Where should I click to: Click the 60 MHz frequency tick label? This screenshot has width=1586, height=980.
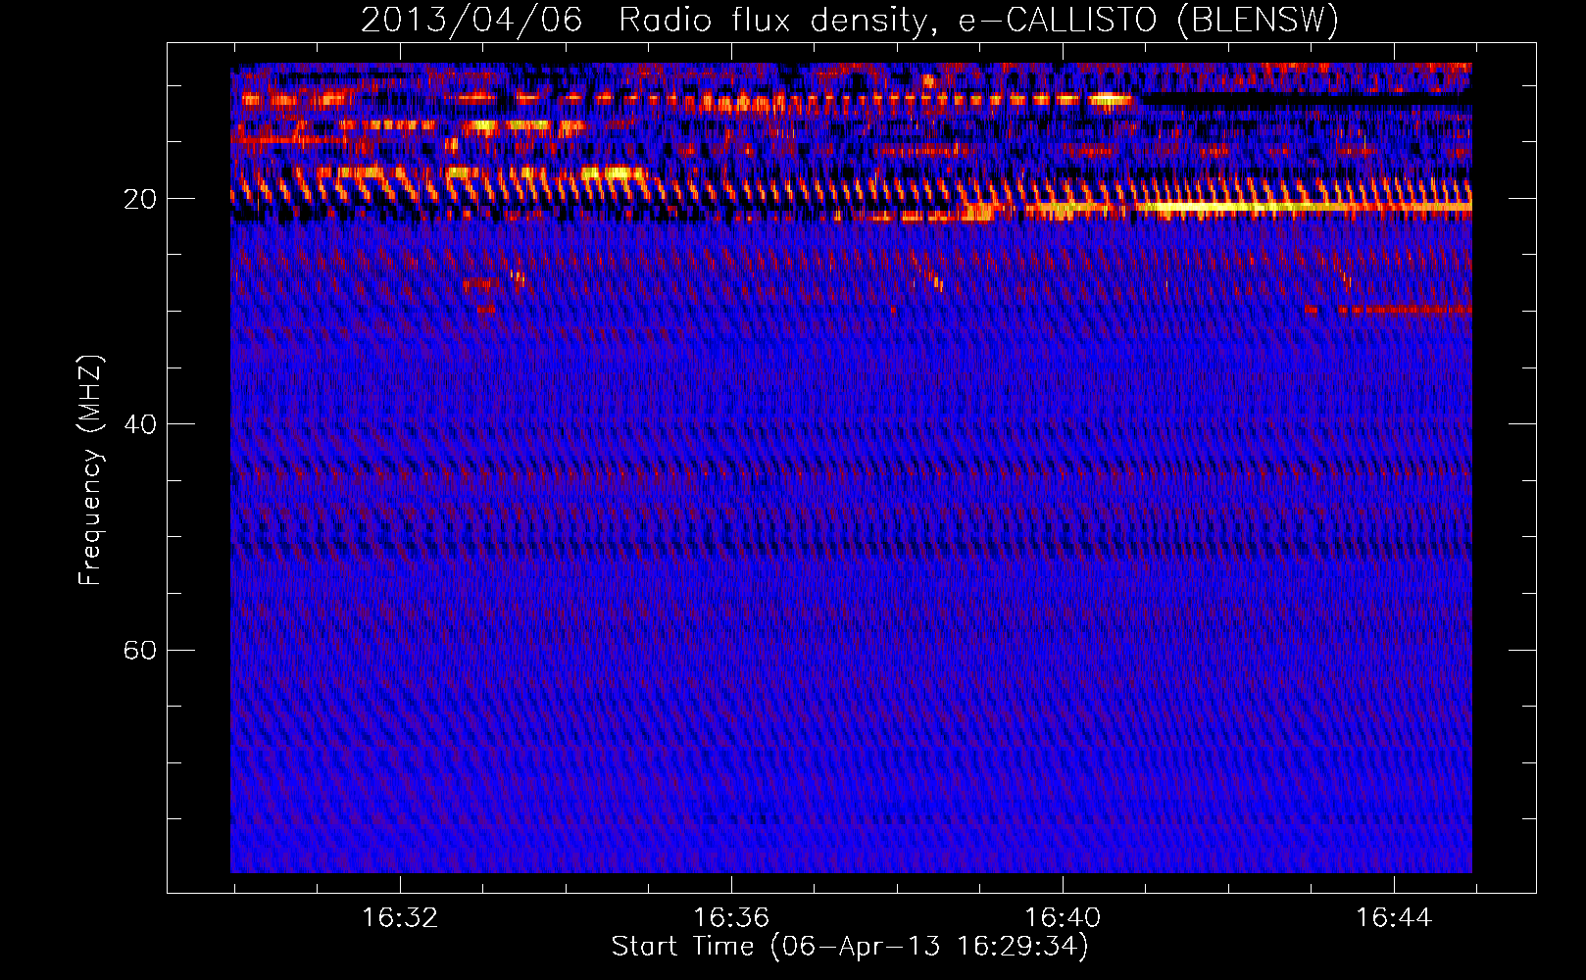coord(140,651)
